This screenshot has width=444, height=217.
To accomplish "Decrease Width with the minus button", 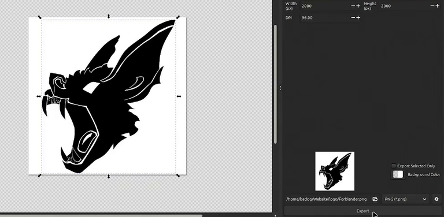I will tap(353, 6).
